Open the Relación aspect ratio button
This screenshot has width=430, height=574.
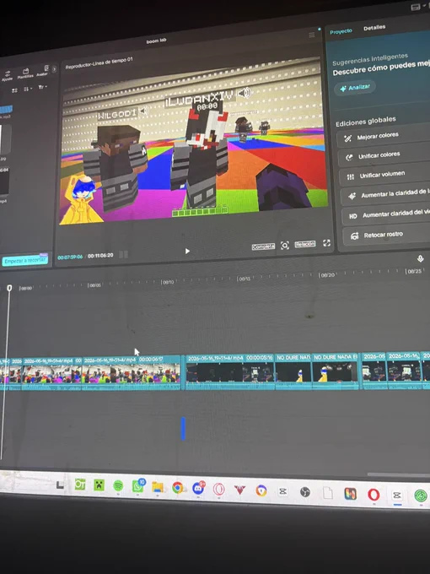point(305,244)
